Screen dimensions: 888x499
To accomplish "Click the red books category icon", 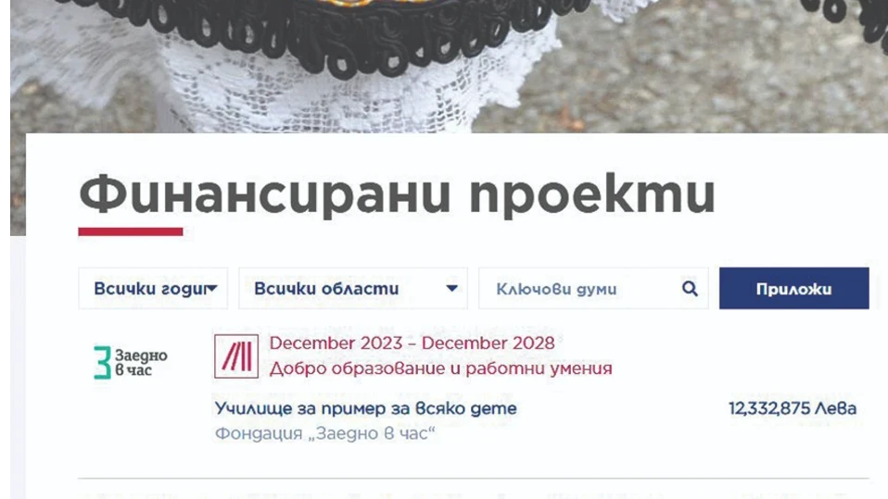I will (x=236, y=356).
